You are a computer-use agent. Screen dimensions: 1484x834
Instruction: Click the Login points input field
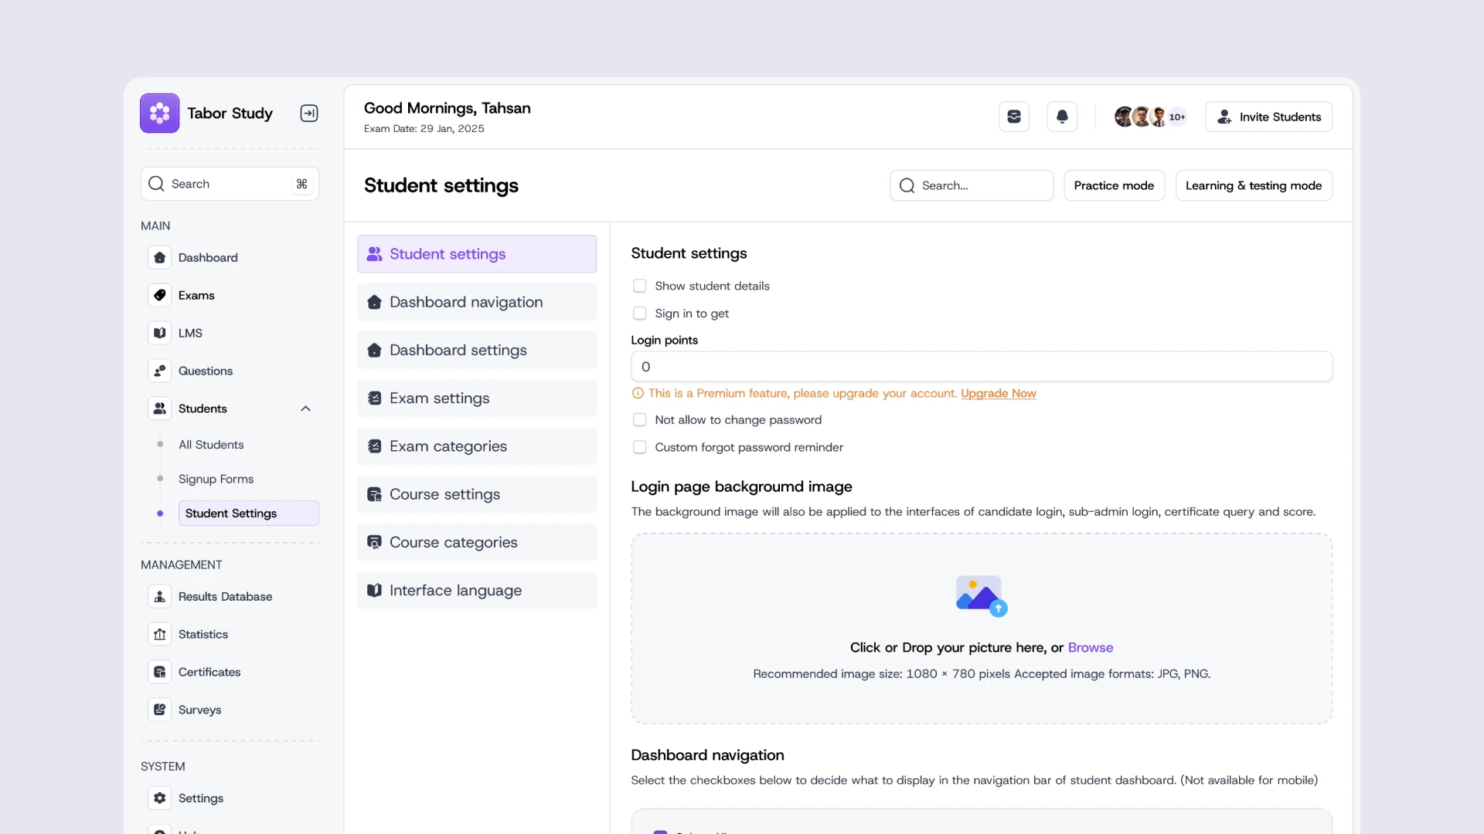[x=982, y=367]
